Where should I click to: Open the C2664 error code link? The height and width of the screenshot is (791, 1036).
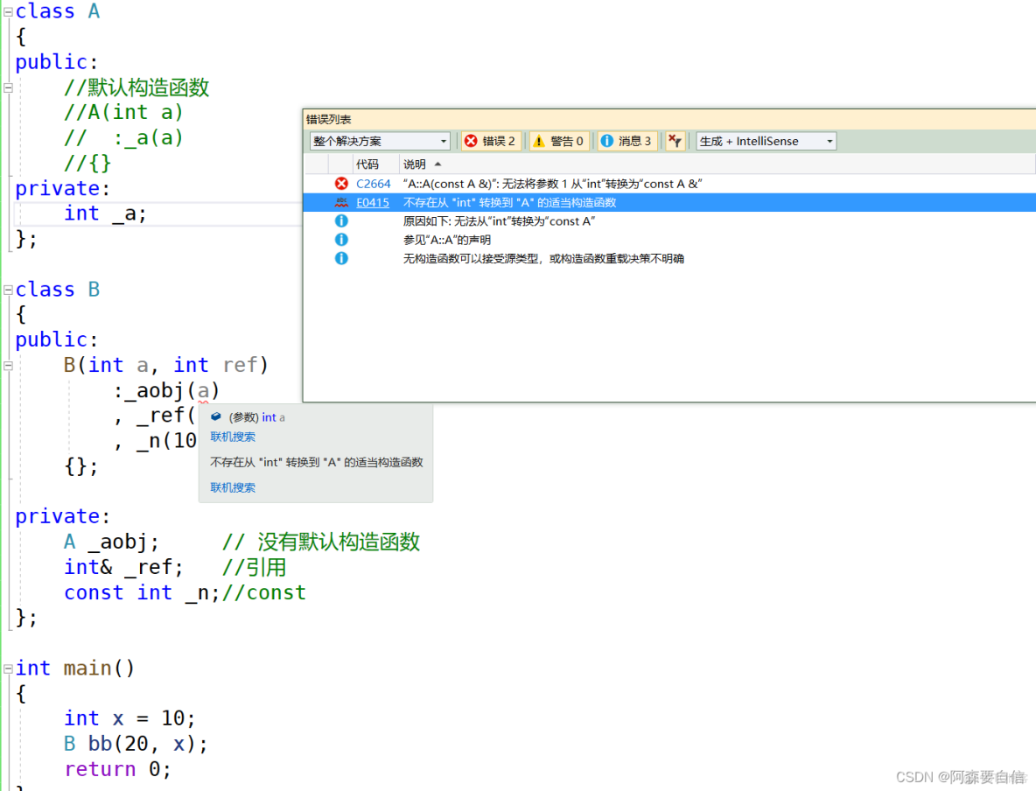(374, 184)
